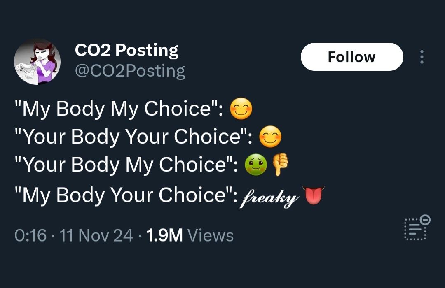This screenshot has width=445, height=288.
Task: Select the "Your Body Your Choice" line
Action: [148, 136]
